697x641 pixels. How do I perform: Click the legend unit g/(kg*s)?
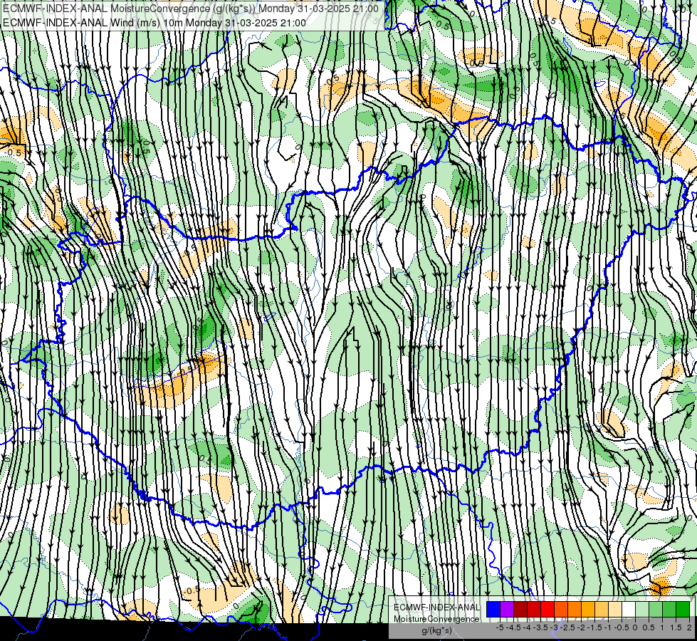(x=437, y=630)
